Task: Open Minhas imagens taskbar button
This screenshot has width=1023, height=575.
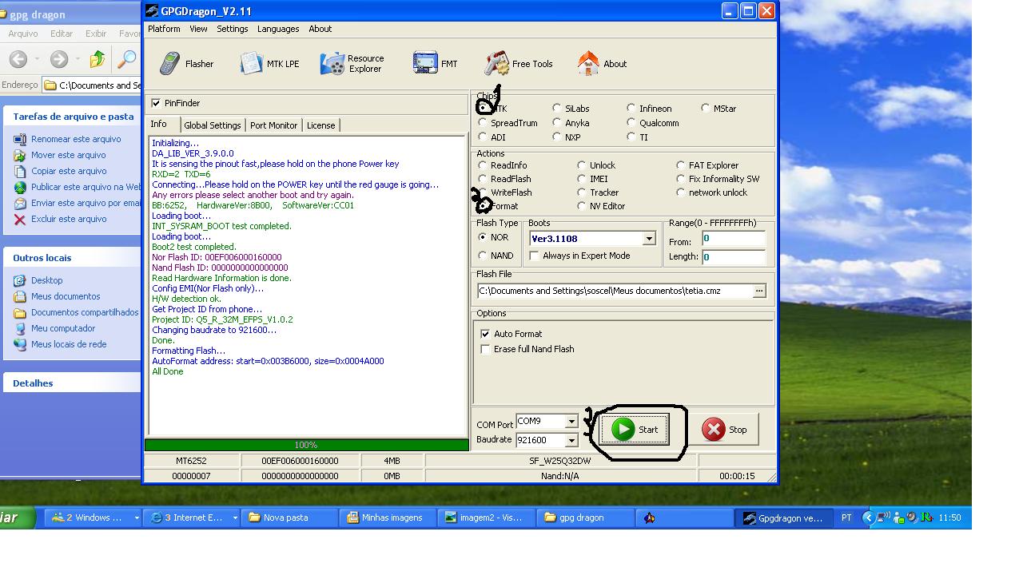Action: [388, 517]
